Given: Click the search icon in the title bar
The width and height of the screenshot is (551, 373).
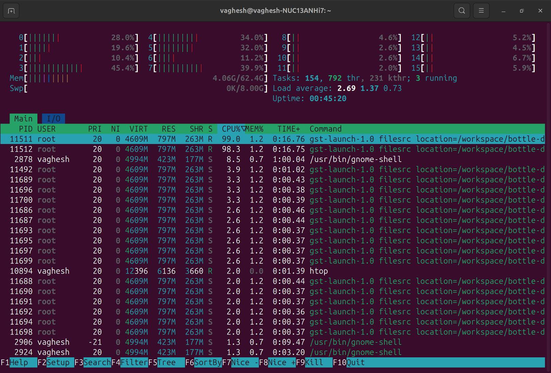Looking at the screenshot, I should click(462, 11).
